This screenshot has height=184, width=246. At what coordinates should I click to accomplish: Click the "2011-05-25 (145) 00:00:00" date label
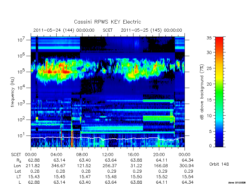(x=151, y=30)
